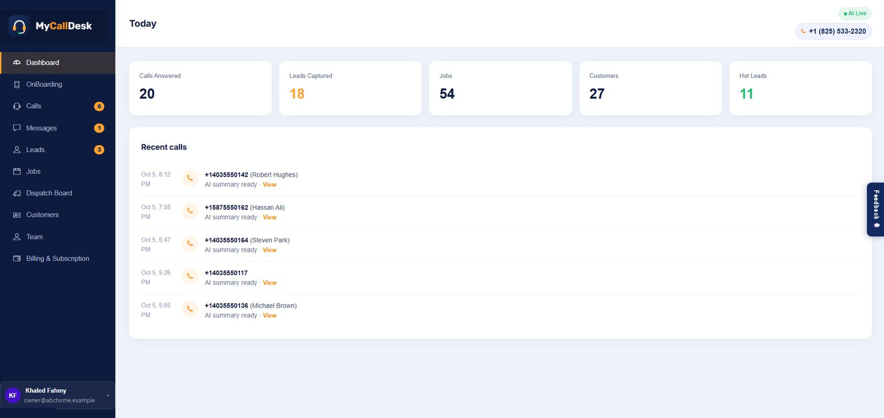Open the Customers stat card showing 27
Viewport: 884px width, 418px height.
(651, 88)
